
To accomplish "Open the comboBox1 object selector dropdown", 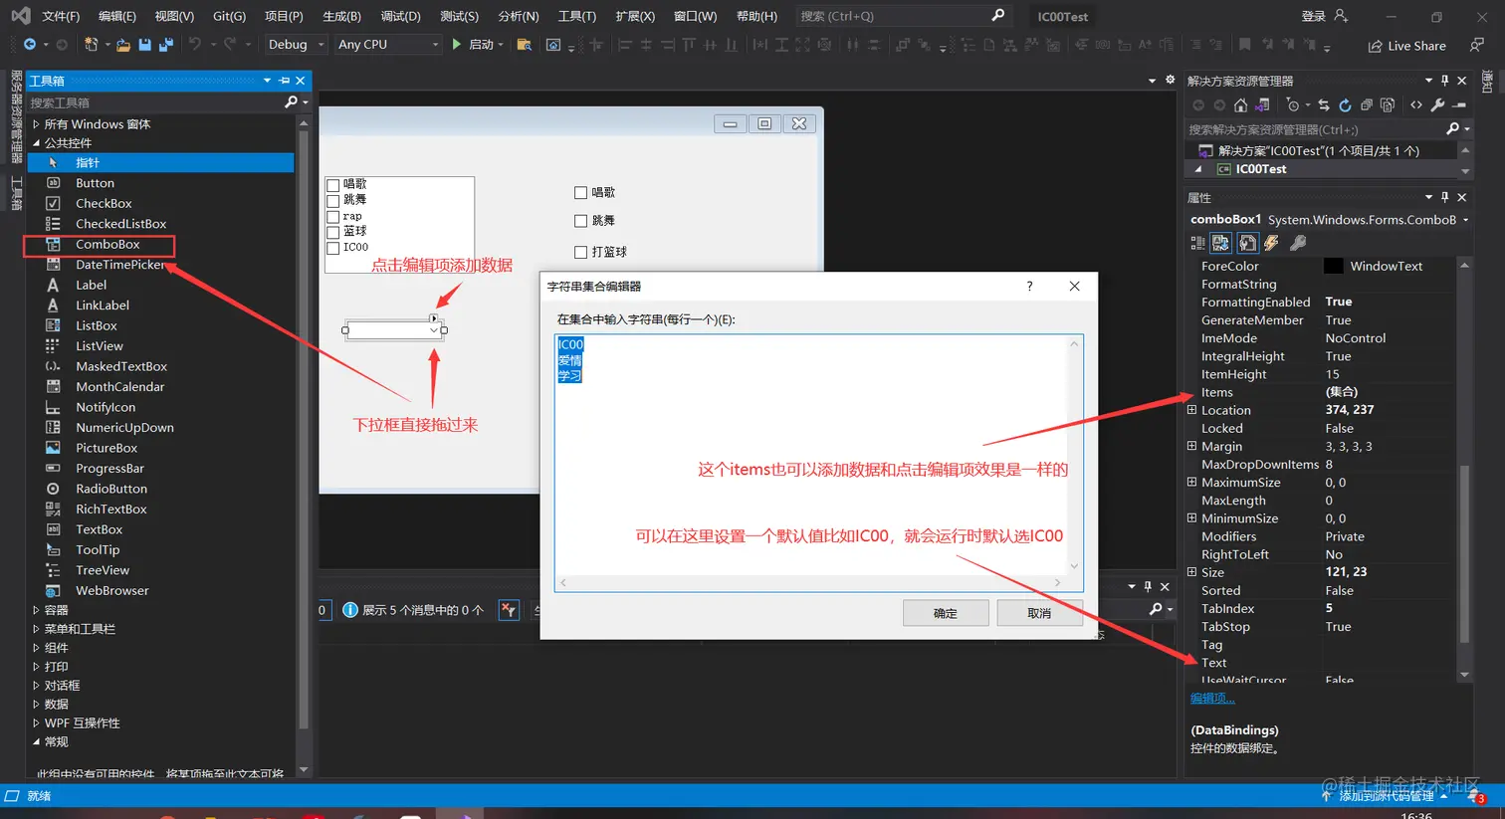I will point(1465,220).
